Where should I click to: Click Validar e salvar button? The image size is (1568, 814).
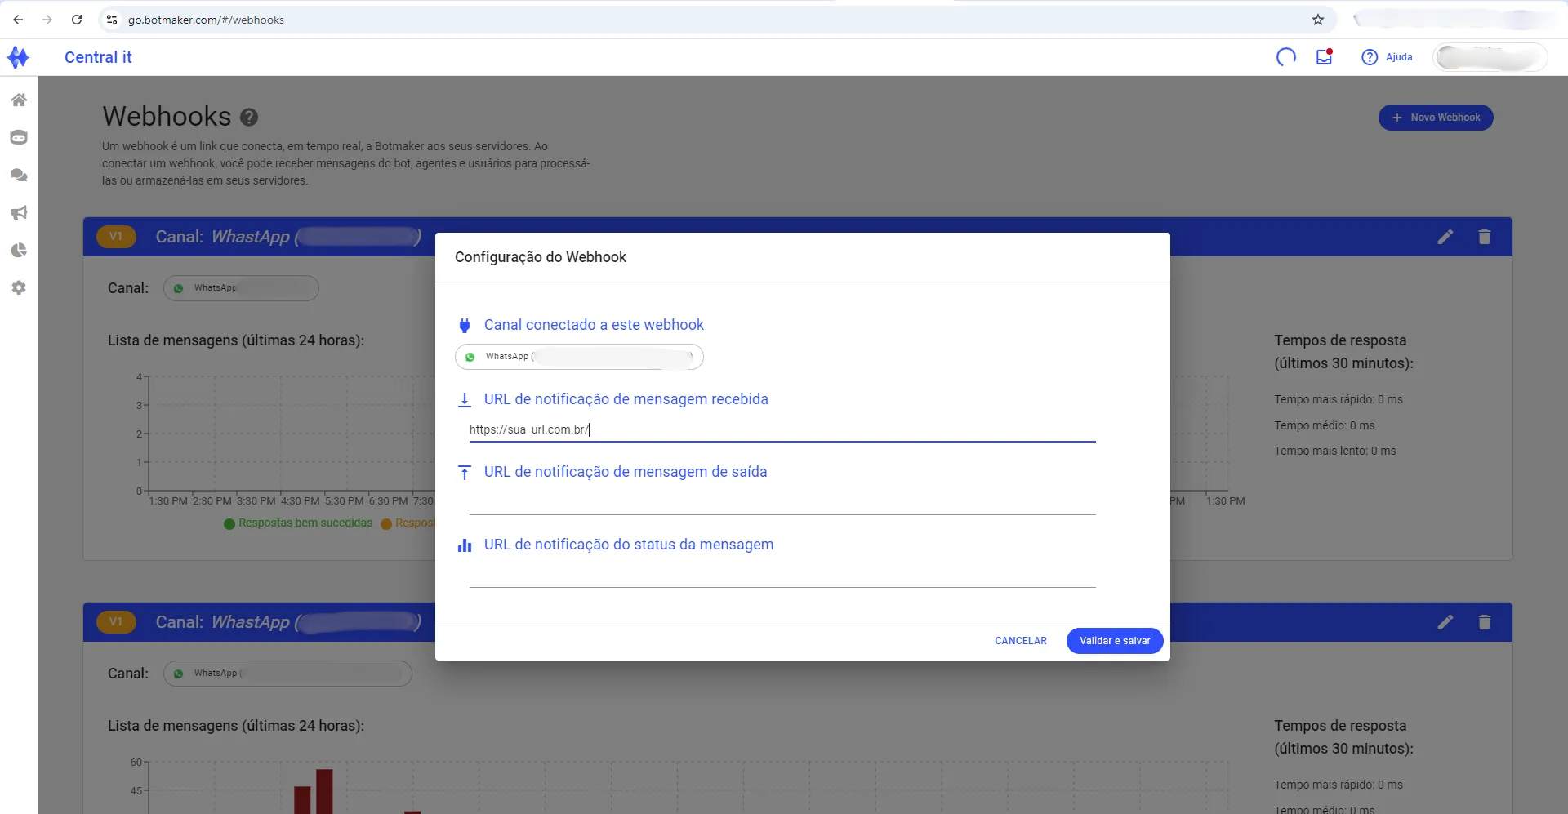1115,641
